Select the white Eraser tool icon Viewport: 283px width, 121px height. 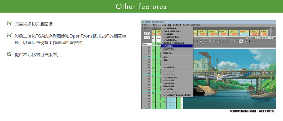click(x=210, y=41)
